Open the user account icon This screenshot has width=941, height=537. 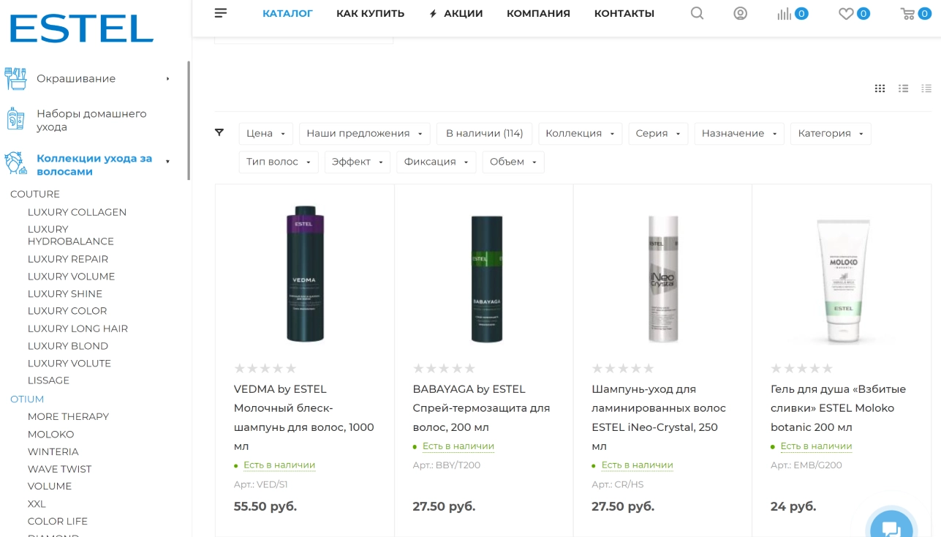740,13
